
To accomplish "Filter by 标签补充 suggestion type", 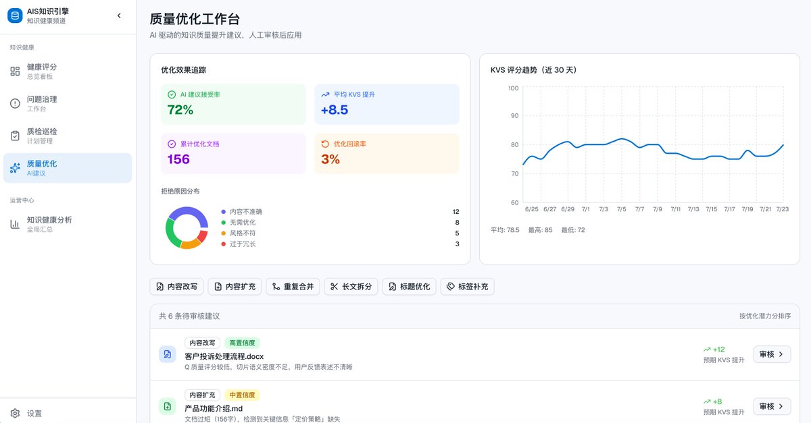I will 468,287.
